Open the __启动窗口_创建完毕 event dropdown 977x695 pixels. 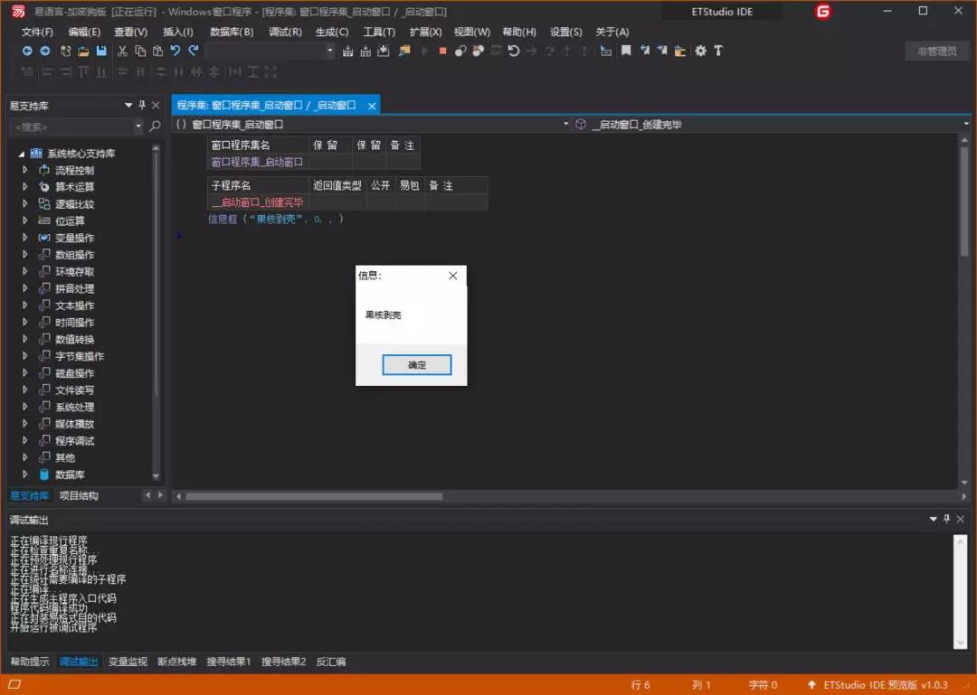[964, 123]
